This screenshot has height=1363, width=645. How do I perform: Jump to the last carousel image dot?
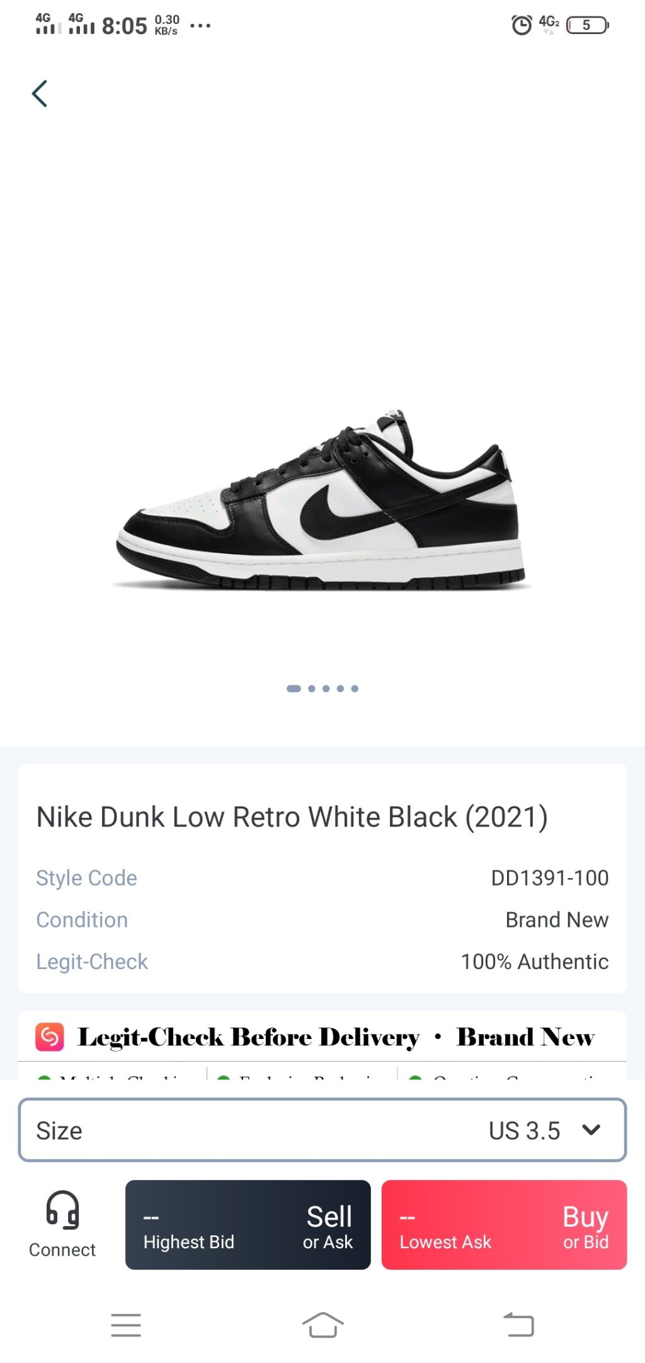pos(355,688)
